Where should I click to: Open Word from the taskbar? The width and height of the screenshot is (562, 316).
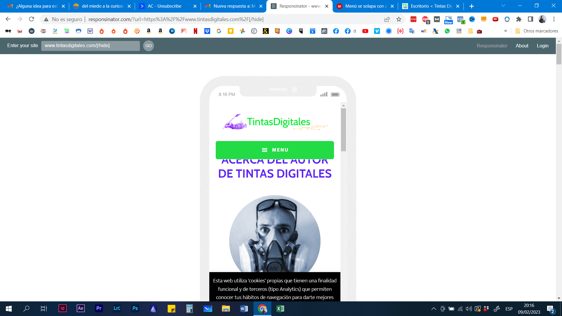pyautogui.click(x=244, y=309)
